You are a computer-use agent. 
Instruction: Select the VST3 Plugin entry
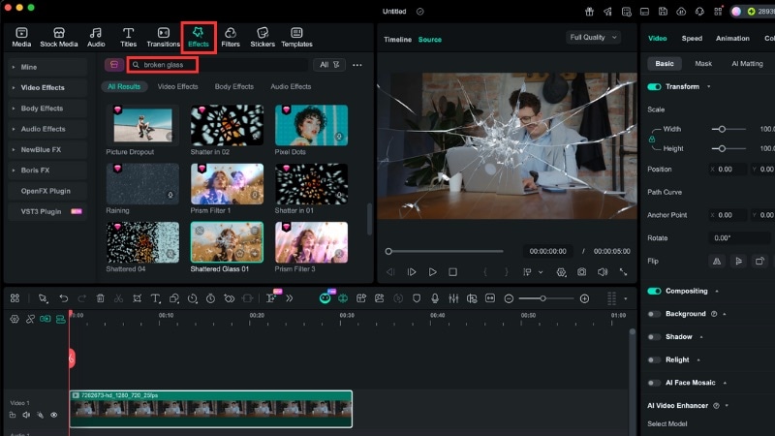coord(47,211)
